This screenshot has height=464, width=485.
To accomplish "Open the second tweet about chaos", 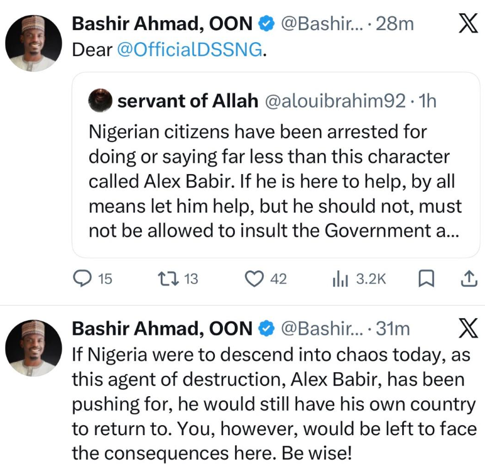I will 273,402.
